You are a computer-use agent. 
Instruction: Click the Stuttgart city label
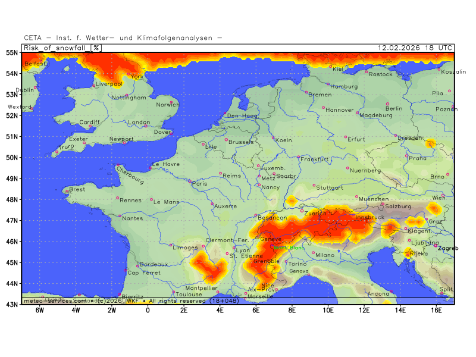click(x=330, y=187)
